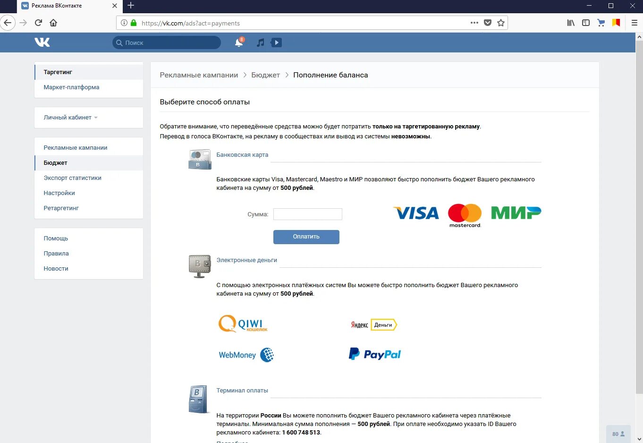643x443 pixels.
Task: Go to browser home page icon
Action: tap(53, 23)
